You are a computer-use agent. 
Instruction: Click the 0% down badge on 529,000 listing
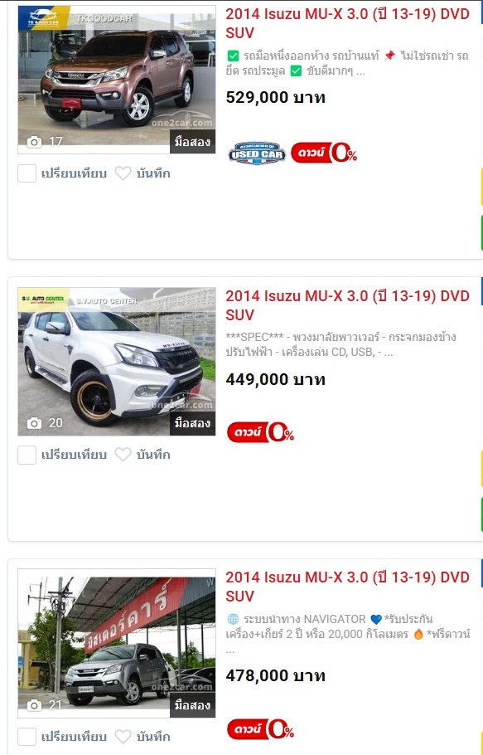(x=324, y=153)
